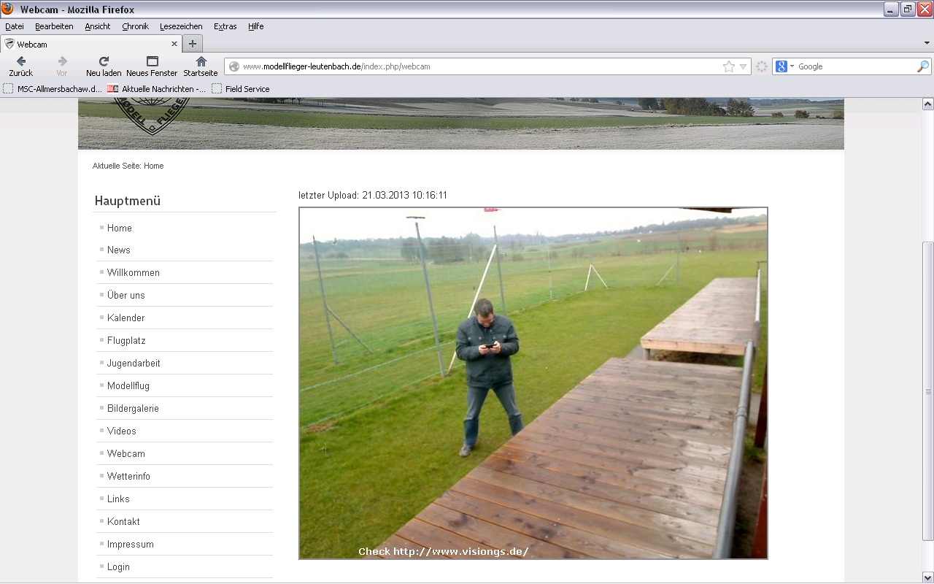Close the Webcam tab

174,44
